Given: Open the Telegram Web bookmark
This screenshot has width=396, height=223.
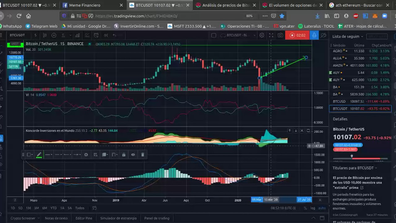Looking at the screenshot, I should (41, 26).
